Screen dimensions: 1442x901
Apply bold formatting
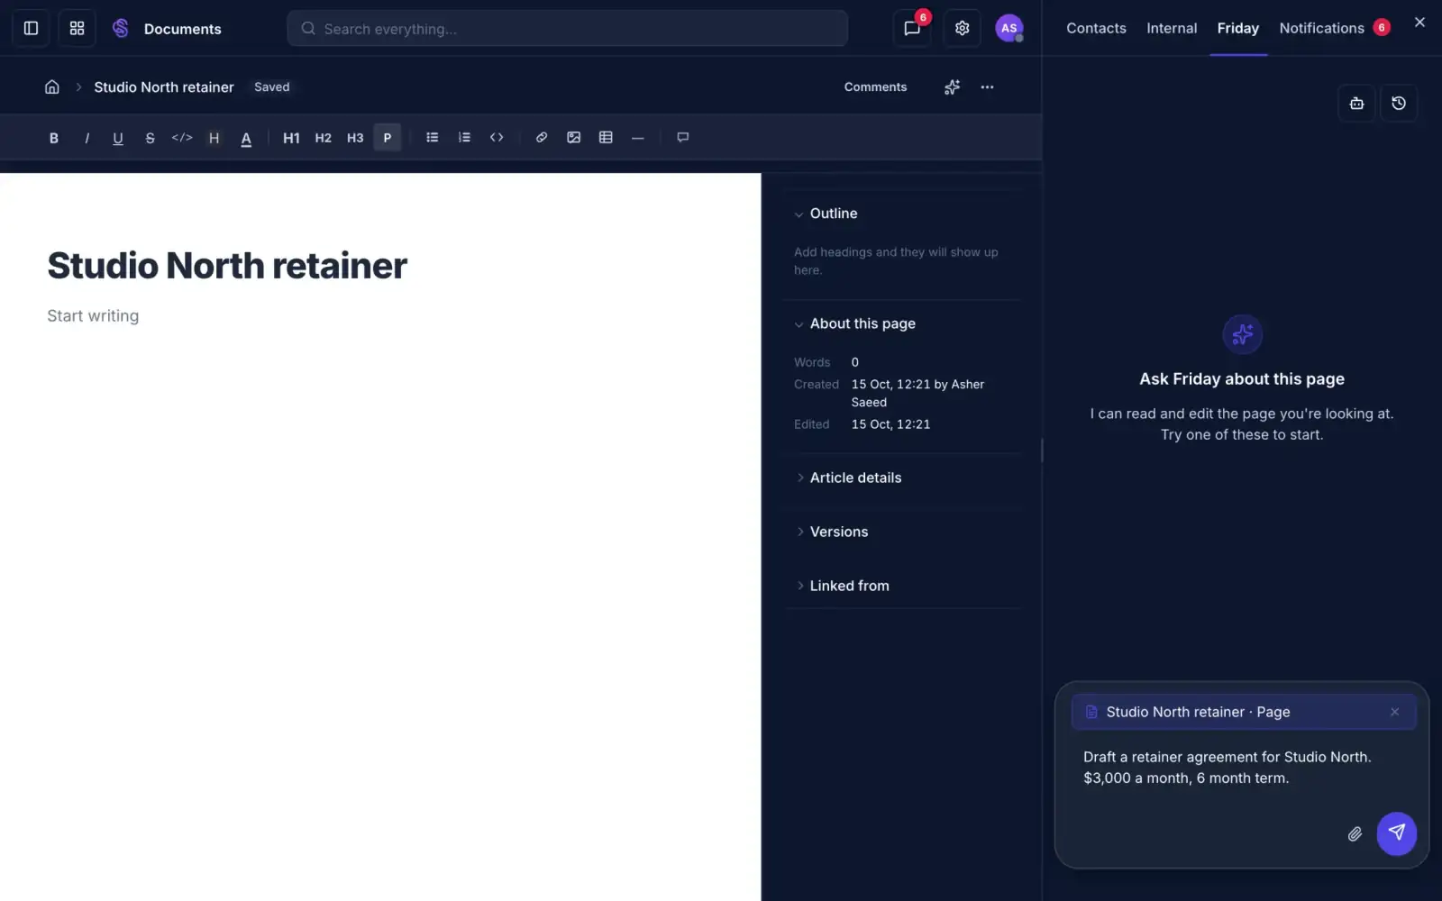point(54,138)
